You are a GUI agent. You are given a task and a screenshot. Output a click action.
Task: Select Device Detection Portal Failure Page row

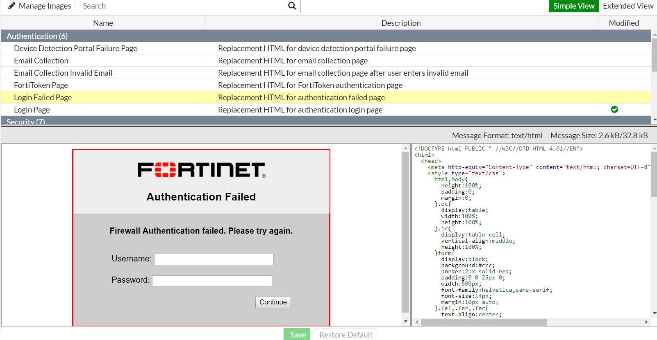pos(326,48)
